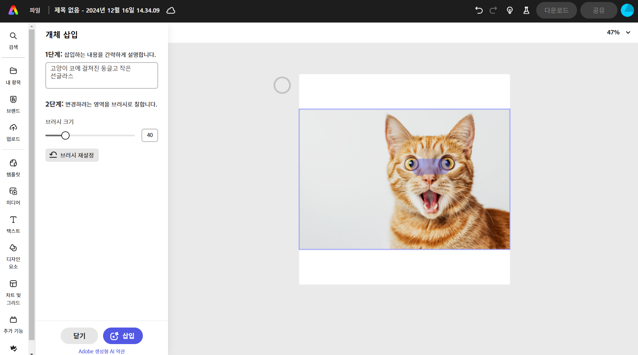Open the Adobe Express home logo
The height and width of the screenshot is (355, 638).
pos(13,10)
